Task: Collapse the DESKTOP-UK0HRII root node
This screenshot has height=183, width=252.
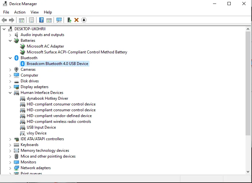Action: 4,29
